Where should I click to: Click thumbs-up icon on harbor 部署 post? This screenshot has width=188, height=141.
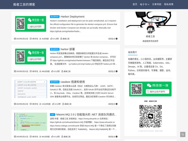click(52, 71)
